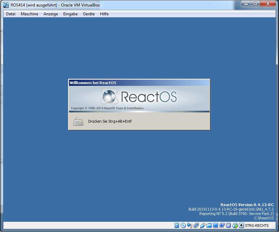The image size is (279, 232).
Task: Click the 'Reporting NT 5.2' line
Action: (x=236, y=214)
